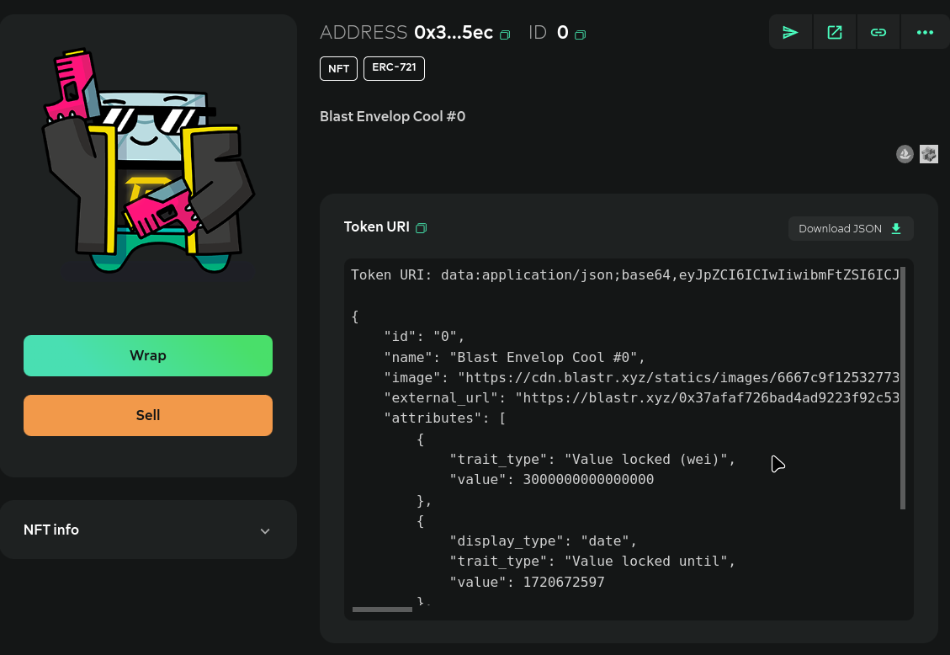Click the "name" JSON line

pos(514,357)
